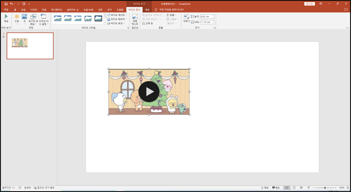Open Customize Quick Access Toolbar dropdown

point(29,4)
